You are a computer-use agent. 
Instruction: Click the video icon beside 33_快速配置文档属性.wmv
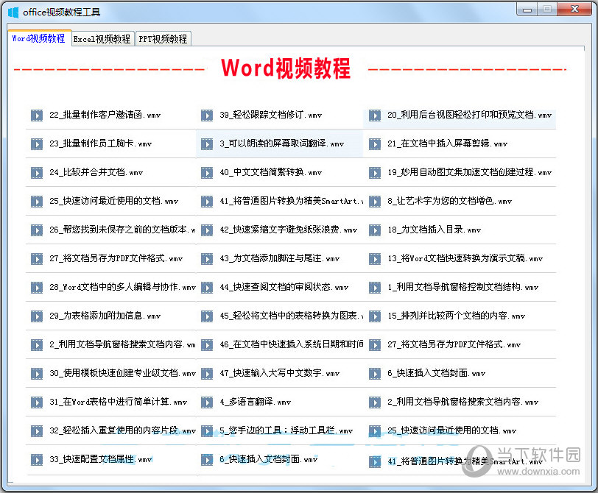click(x=36, y=460)
